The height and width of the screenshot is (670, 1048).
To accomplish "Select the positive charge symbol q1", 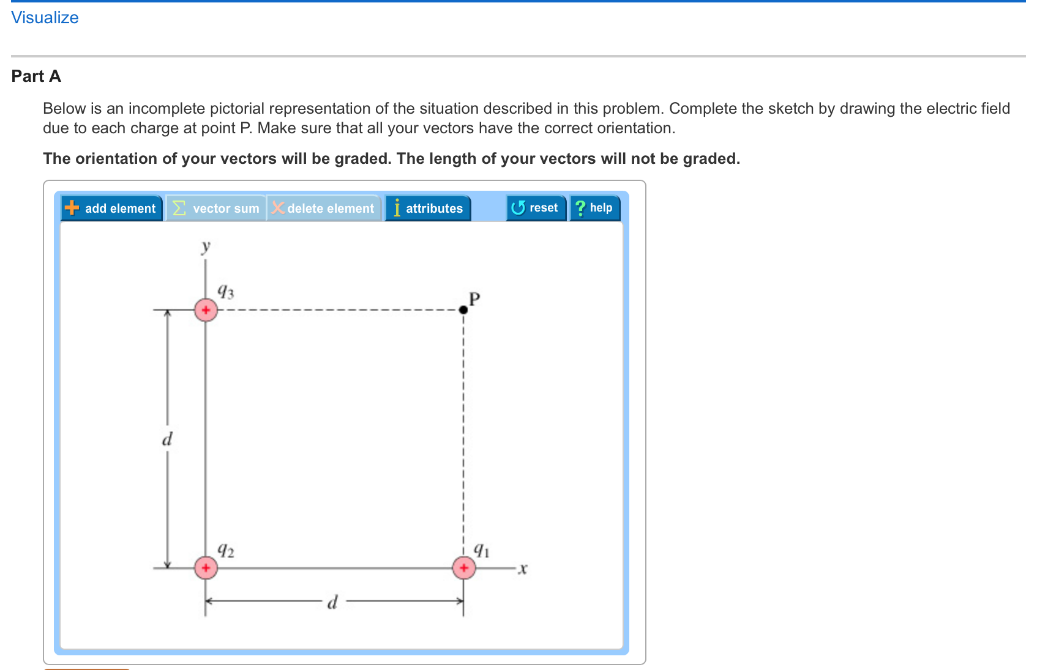I will (x=465, y=568).
